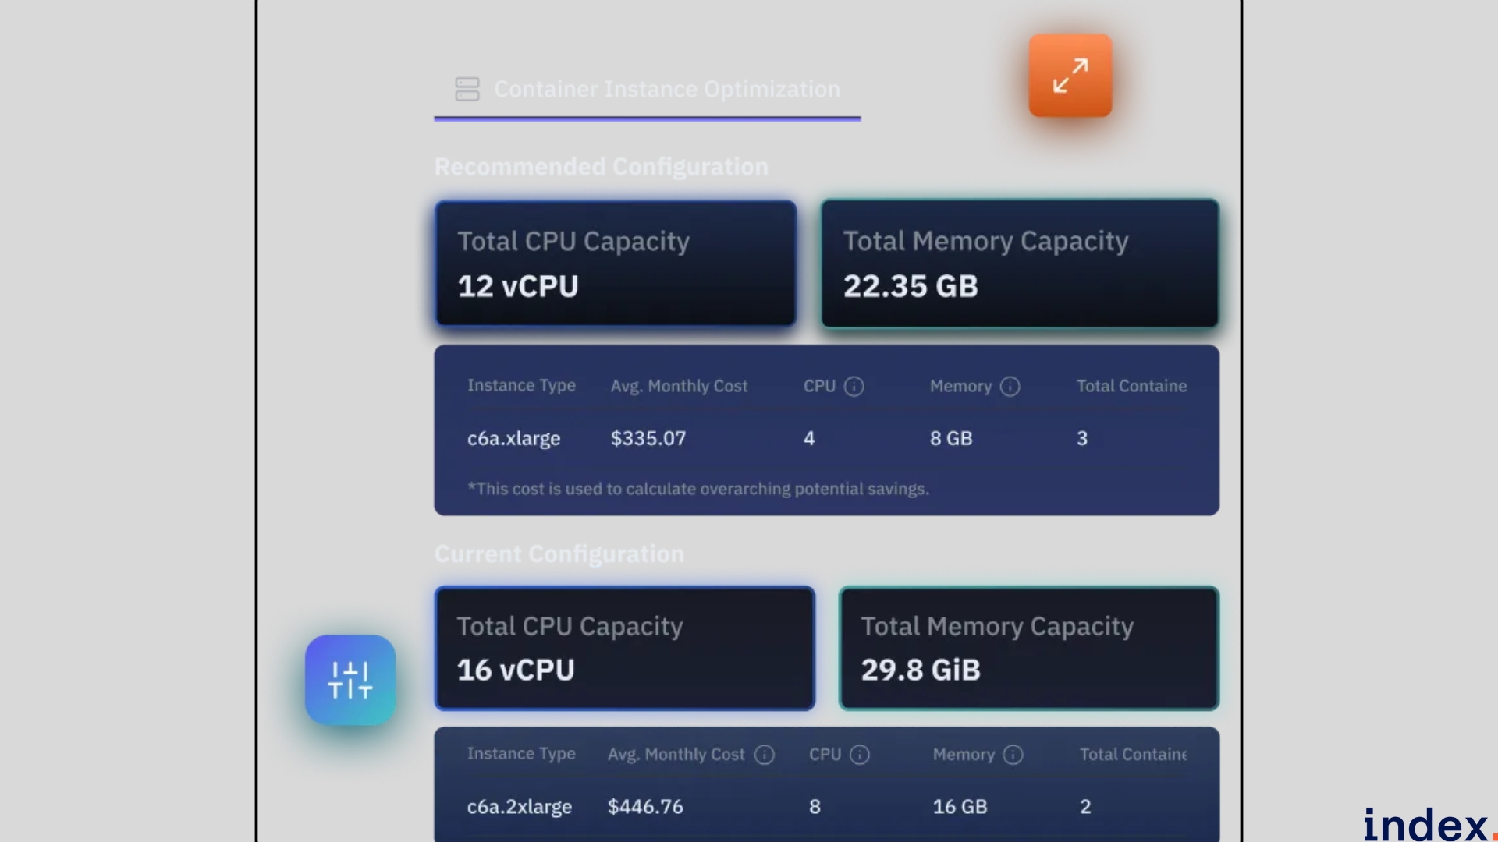The image size is (1498, 842).
Task: Click the Recommended Configuration heading
Action: pyautogui.click(x=601, y=167)
